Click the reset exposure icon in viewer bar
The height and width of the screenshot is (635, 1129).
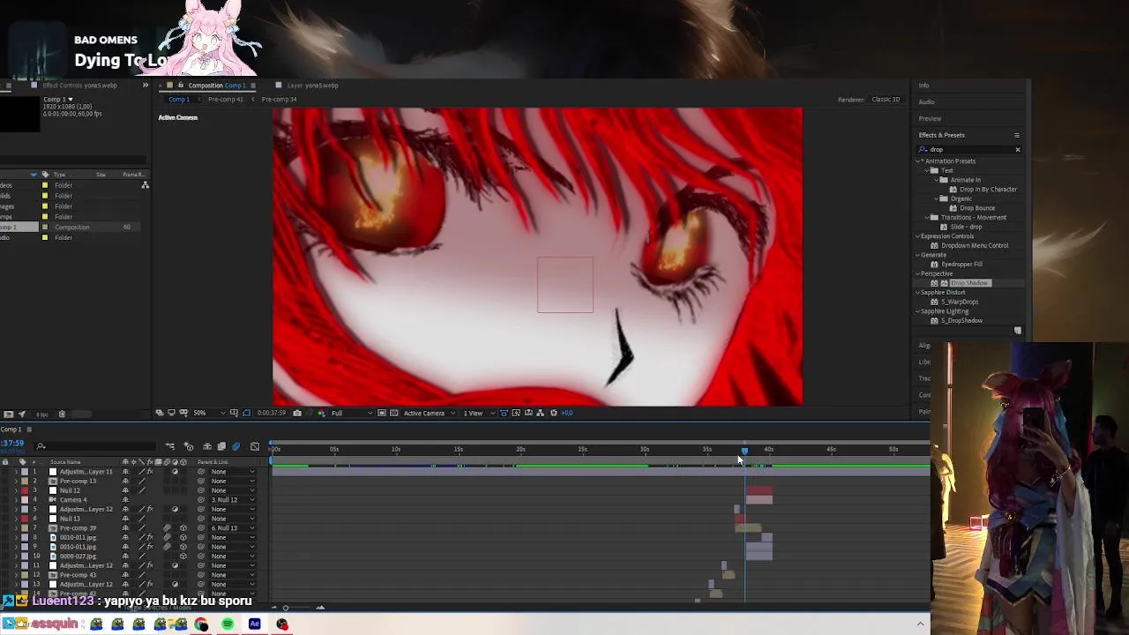click(x=554, y=413)
